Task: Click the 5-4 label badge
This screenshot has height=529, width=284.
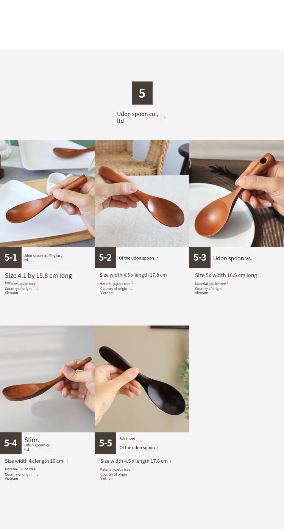Action: coord(11,443)
